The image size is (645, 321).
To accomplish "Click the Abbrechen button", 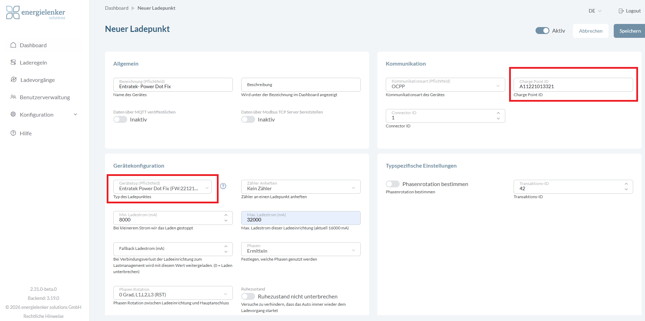I will (x=590, y=31).
